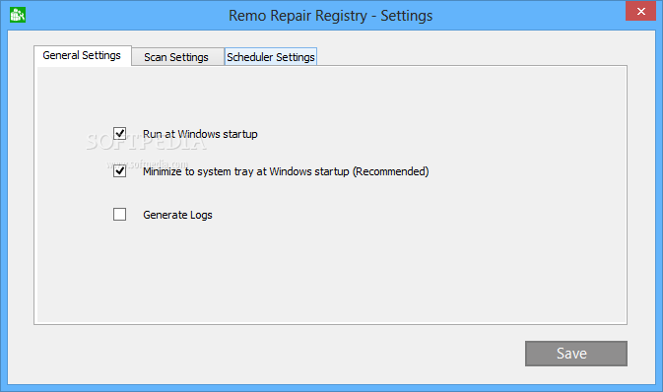Click the 'Run at Windows startup' label
Screen dimensions: 663x392
tap(200, 134)
